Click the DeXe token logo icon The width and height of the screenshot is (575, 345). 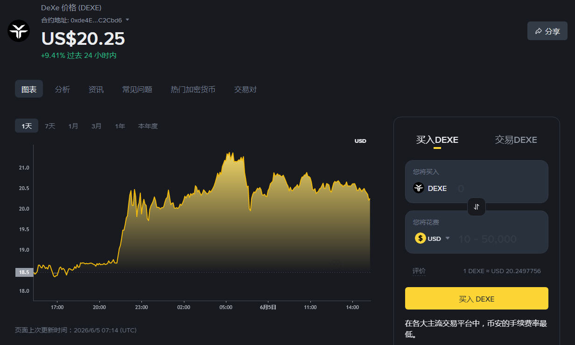(x=19, y=31)
